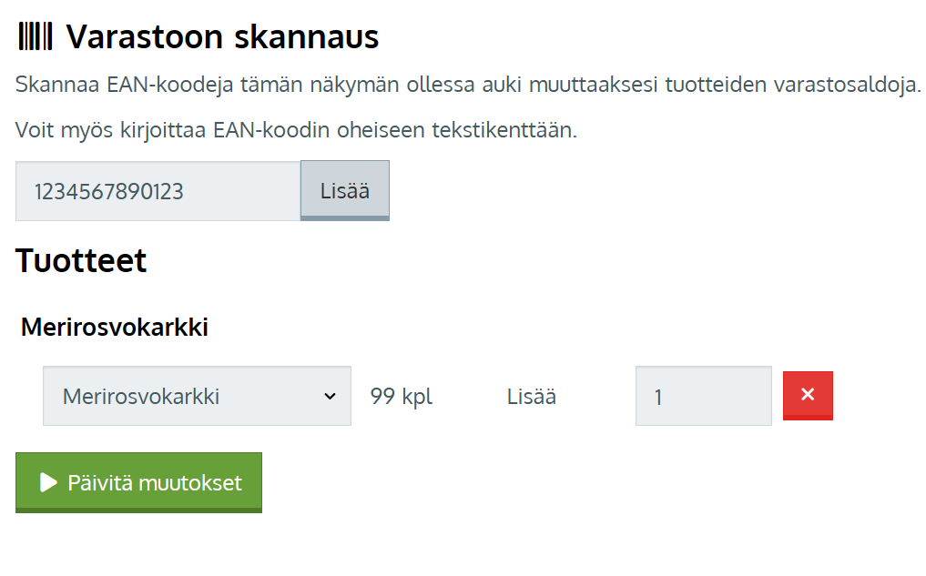Select the bold Merirosvokarkki product title
926x576 pixels.
tap(115, 328)
